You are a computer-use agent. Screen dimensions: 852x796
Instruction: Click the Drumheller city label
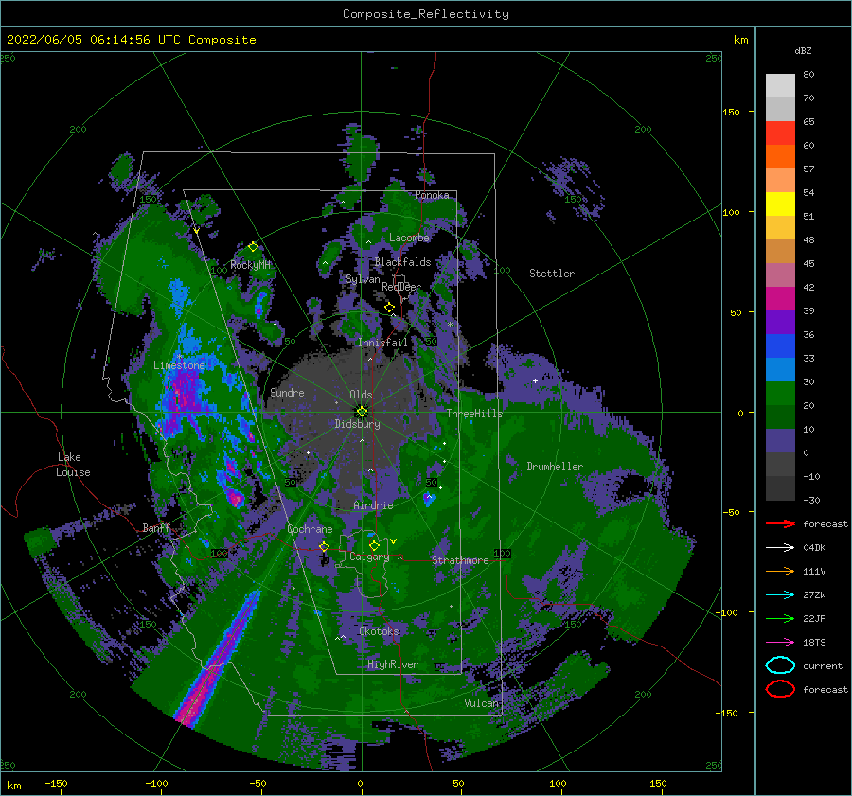[555, 467]
